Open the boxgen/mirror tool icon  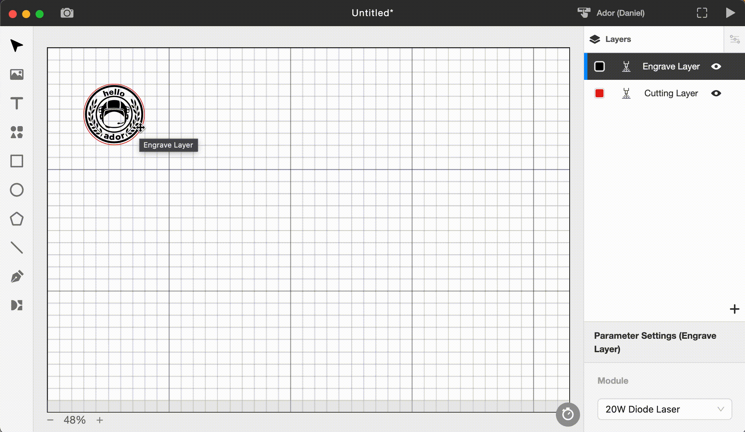point(16,305)
